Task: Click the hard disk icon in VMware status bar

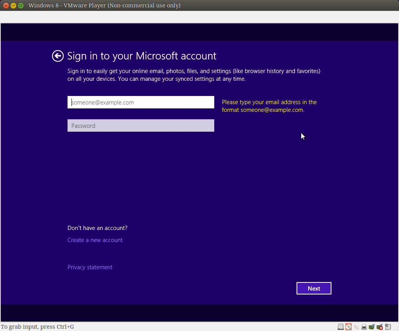Action: tap(340, 327)
